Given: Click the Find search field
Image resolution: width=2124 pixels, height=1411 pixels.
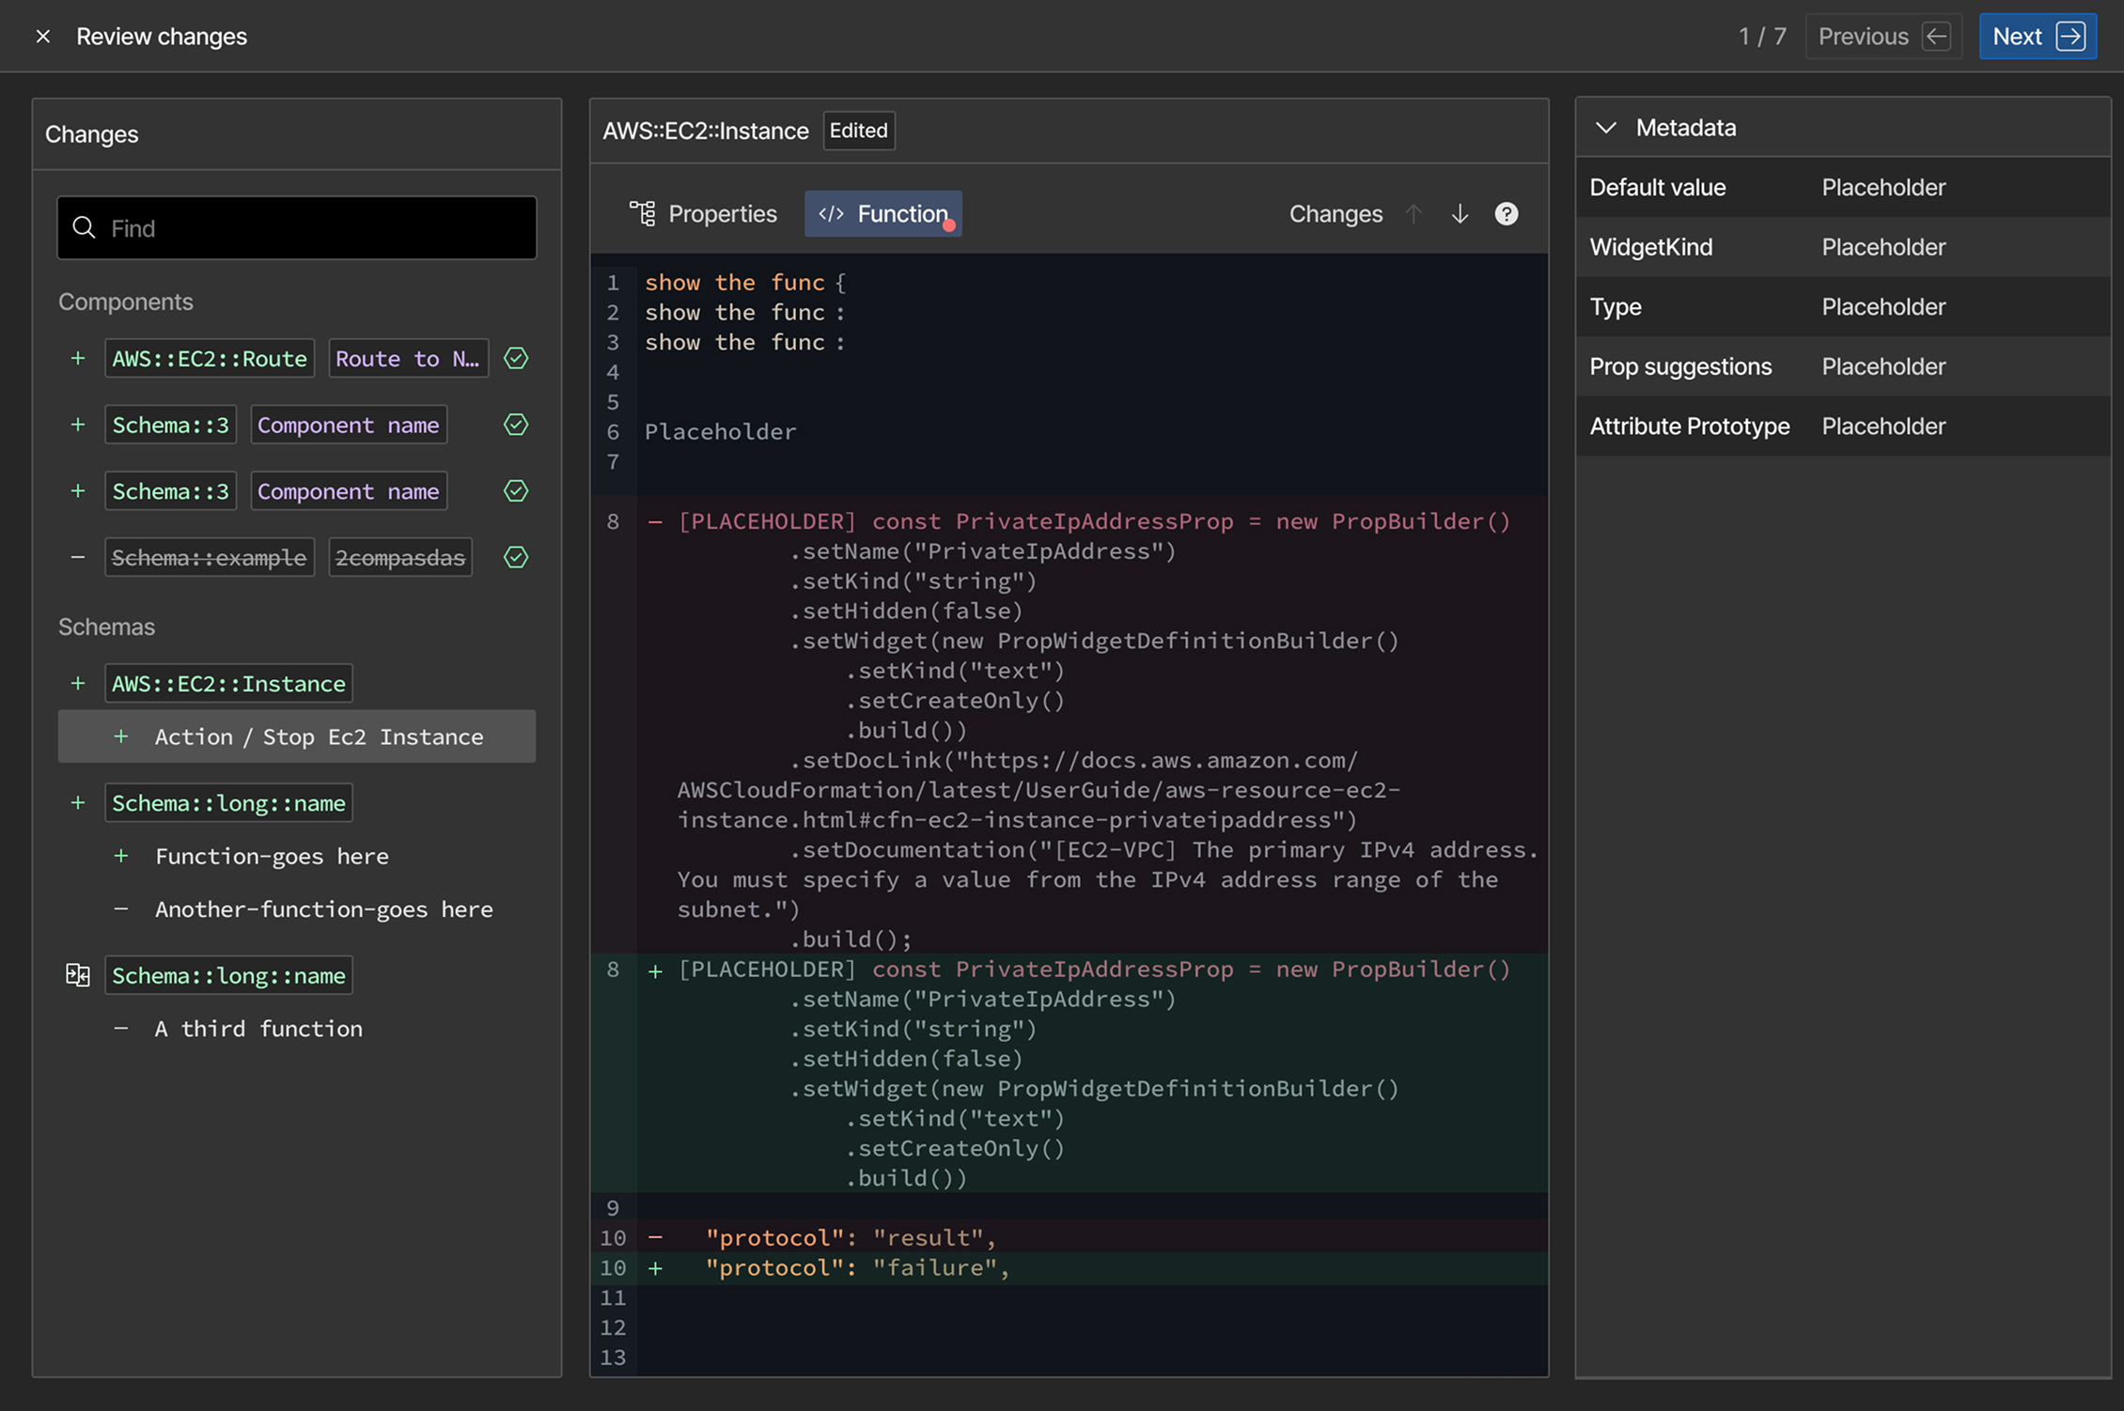Looking at the screenshot, I should click(297, 227).
